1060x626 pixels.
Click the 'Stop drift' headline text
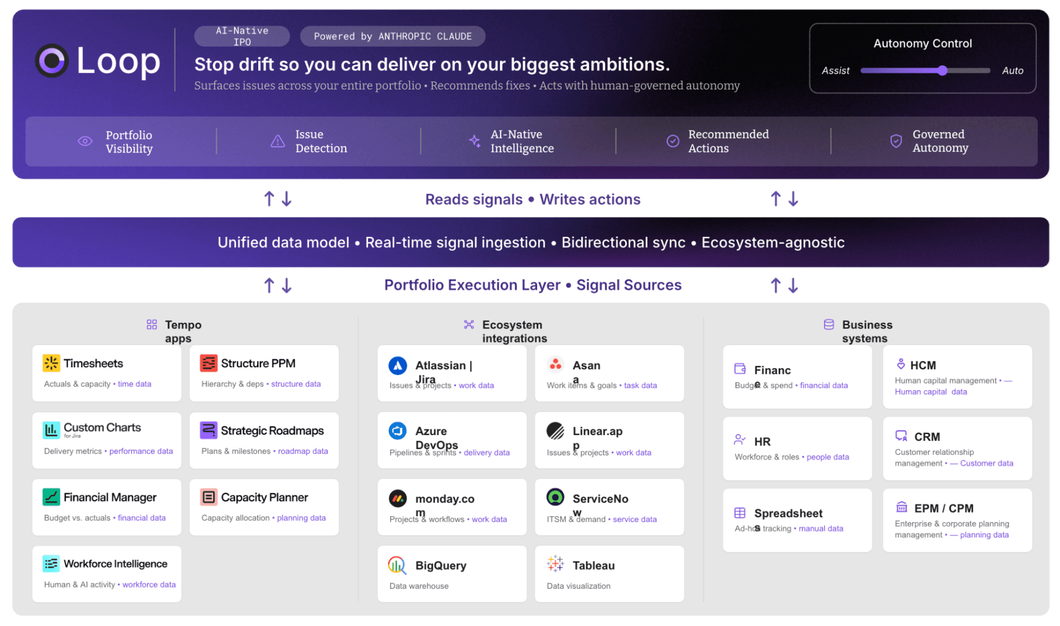point(432,65)
